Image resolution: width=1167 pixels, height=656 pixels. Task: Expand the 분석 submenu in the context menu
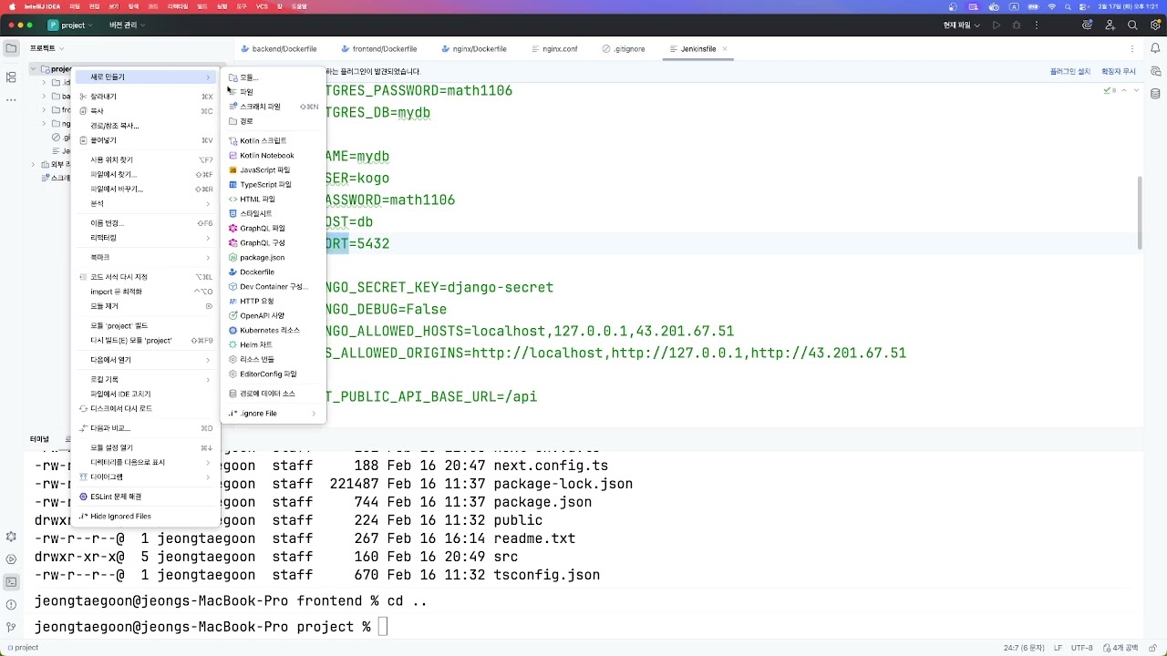[x=146, y=203]
